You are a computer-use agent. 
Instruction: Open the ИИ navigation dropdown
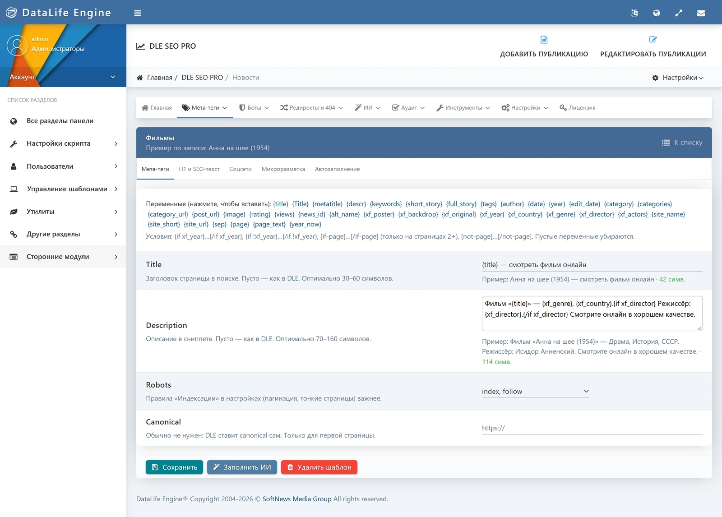(368, 108)
